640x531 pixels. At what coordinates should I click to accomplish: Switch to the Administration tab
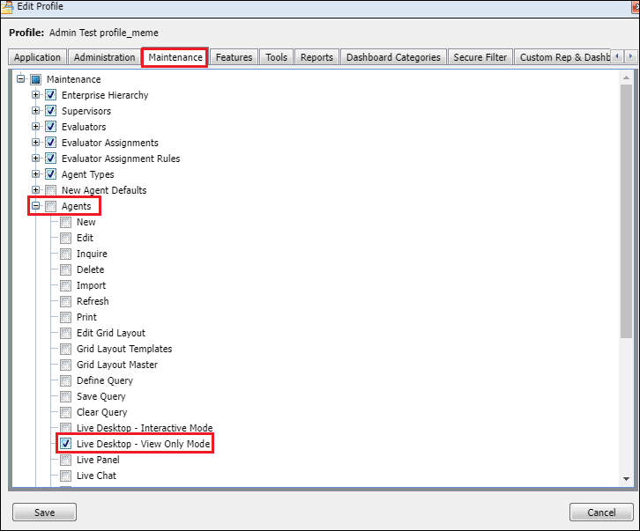tap(104, 57)
